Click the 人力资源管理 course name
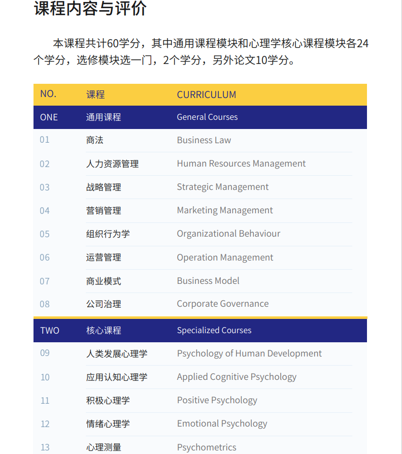This screenshot has height=454, width=402. [x=112, y=164]
